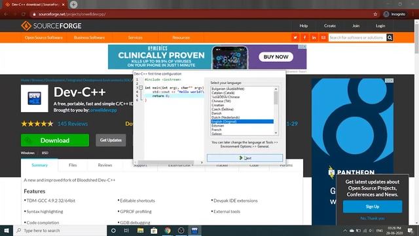Open the Summary tab
This screenshot has width=419, height=236.
click(x=39, y=165)
